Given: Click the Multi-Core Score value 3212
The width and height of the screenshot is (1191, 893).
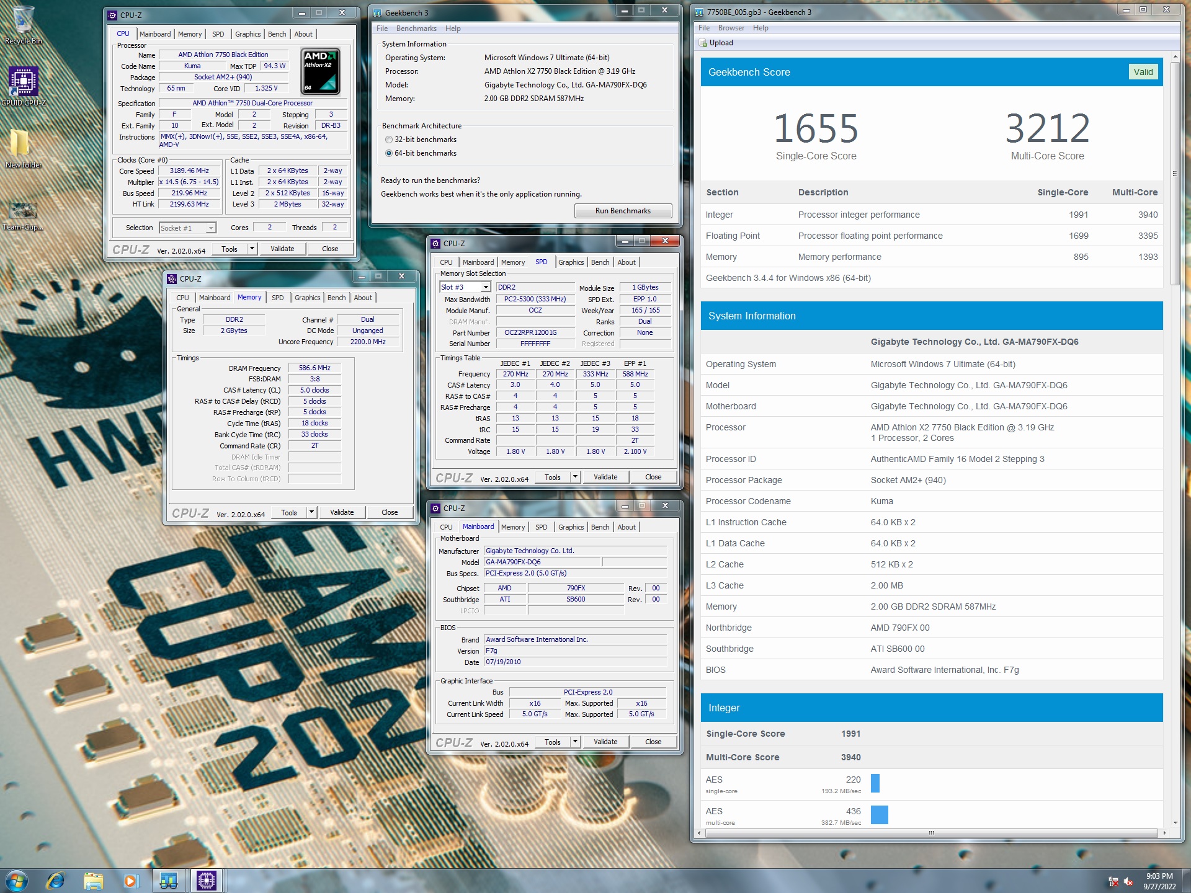Looking at the screenshot, I should [x=1047, y=129].
